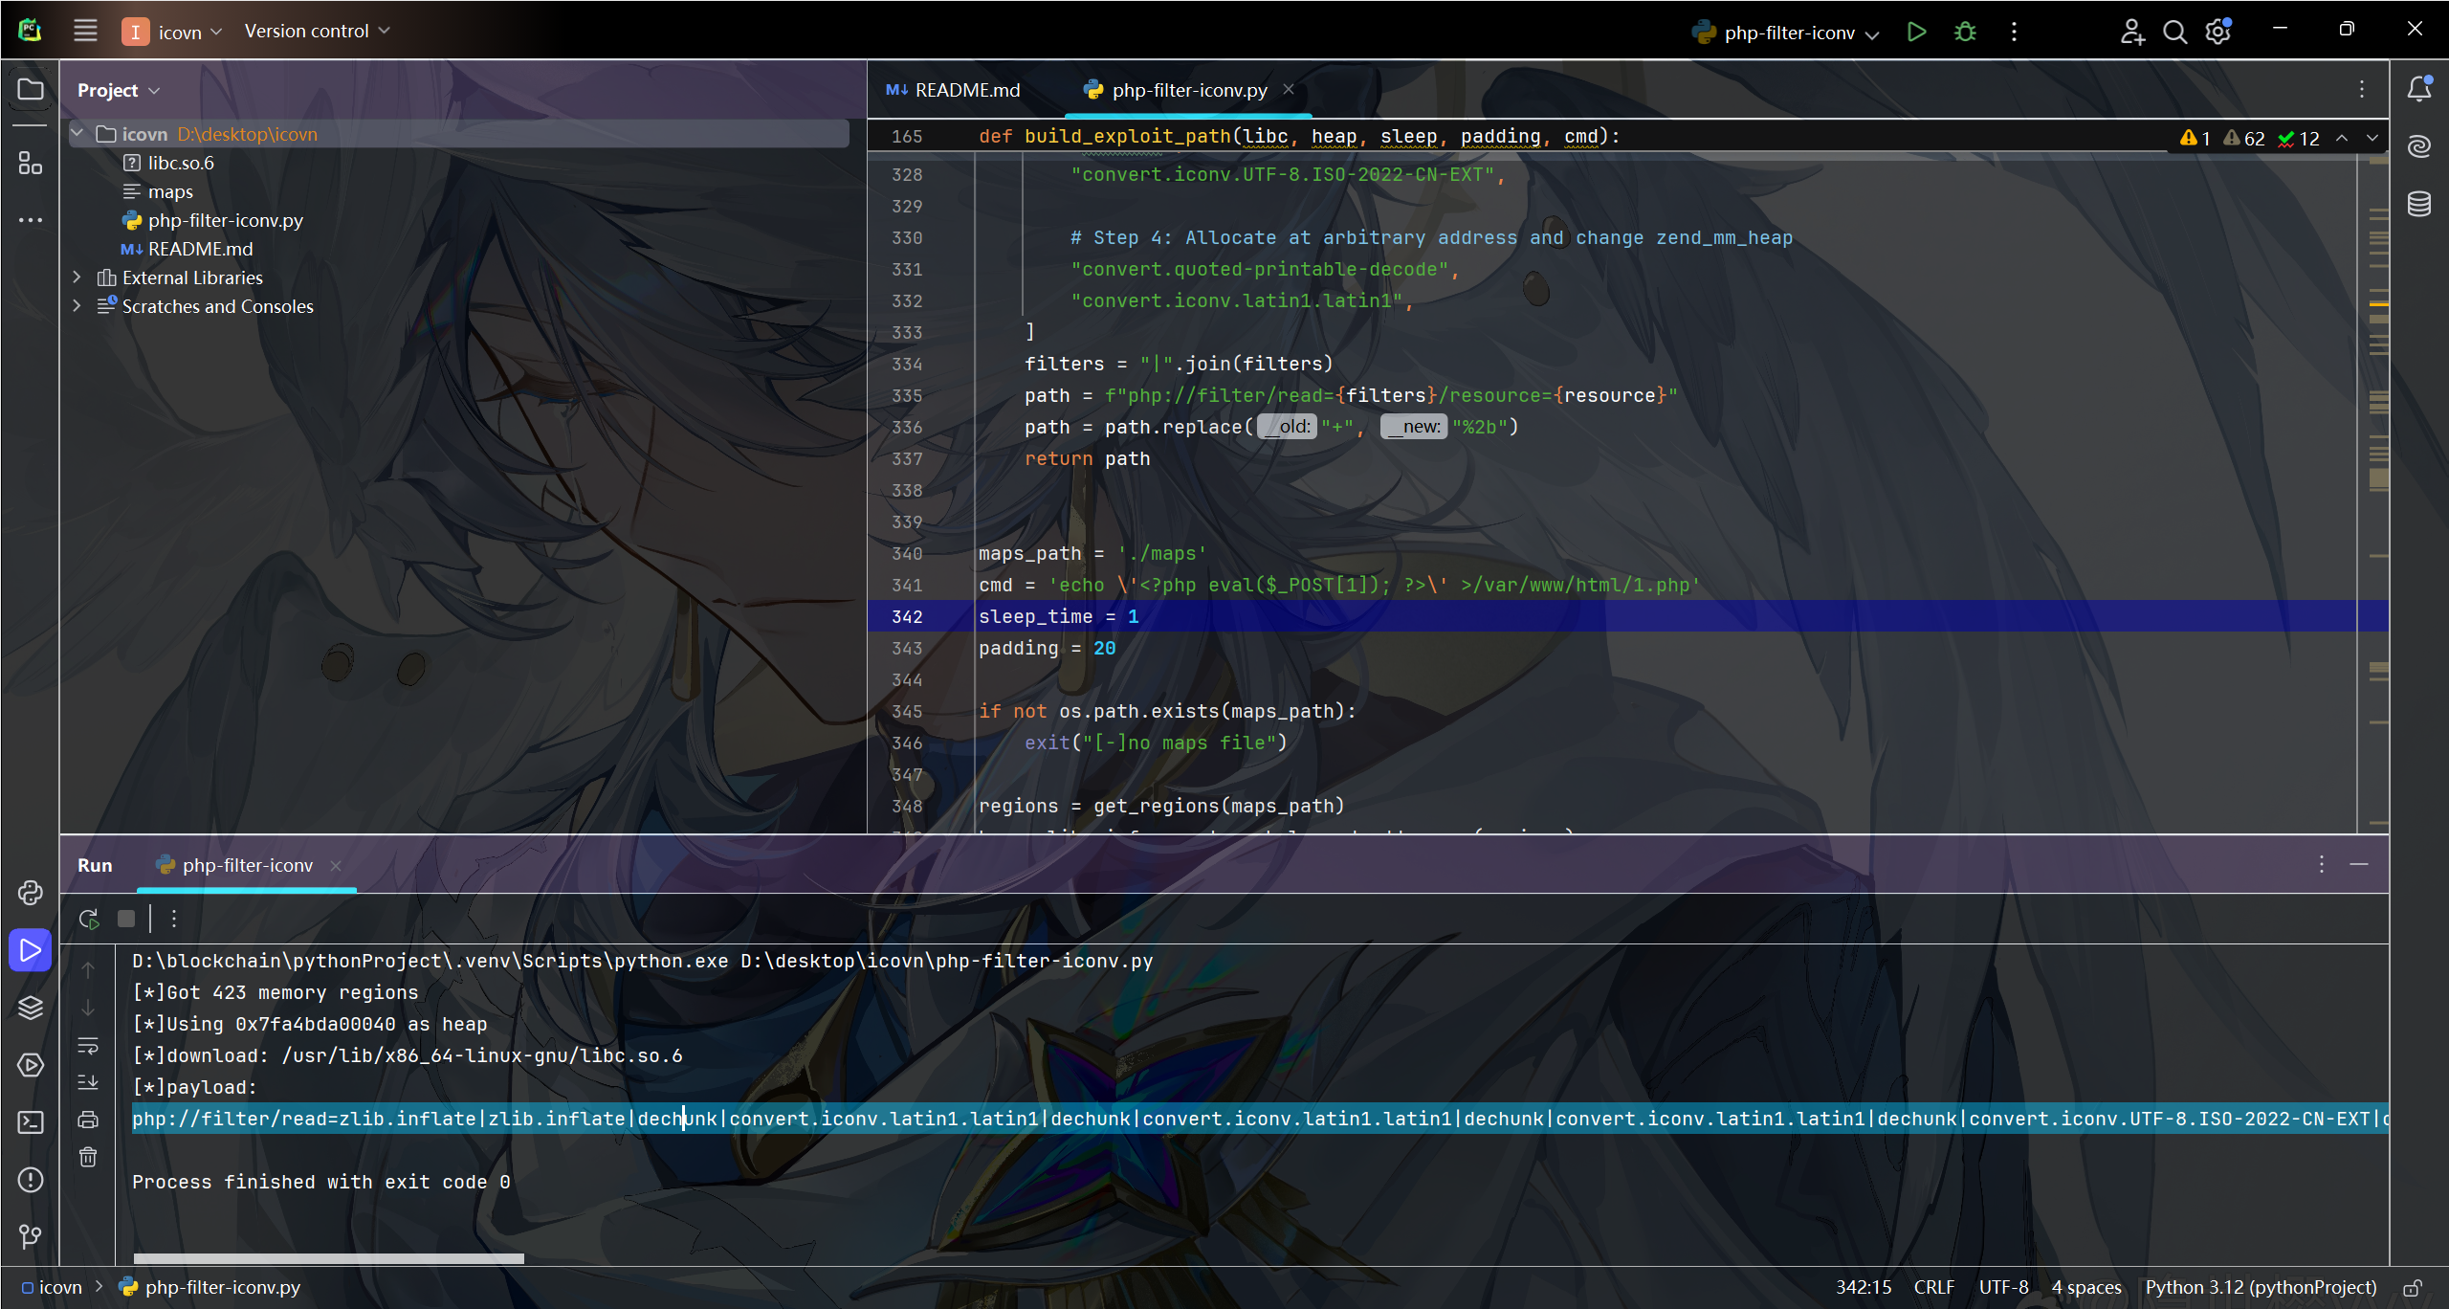Open more Run toolbar actions
The height and width of the screenshot is (1309, 2449).
(174, 919)
